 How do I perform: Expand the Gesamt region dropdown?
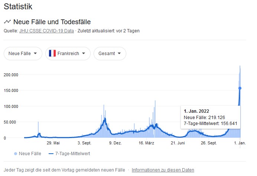pos(110,53)
